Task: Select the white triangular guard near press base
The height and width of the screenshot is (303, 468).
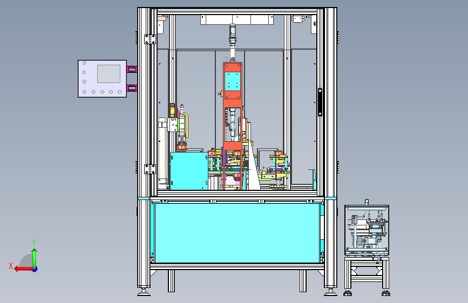Action: 253,167
